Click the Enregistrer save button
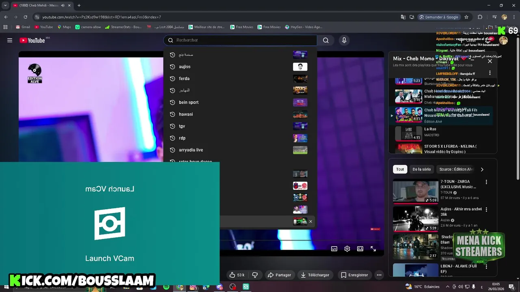The width and height of the screenshot is (520, 292). pos(354,275)
